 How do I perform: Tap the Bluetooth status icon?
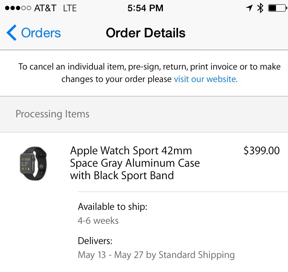tap(260, 8)
